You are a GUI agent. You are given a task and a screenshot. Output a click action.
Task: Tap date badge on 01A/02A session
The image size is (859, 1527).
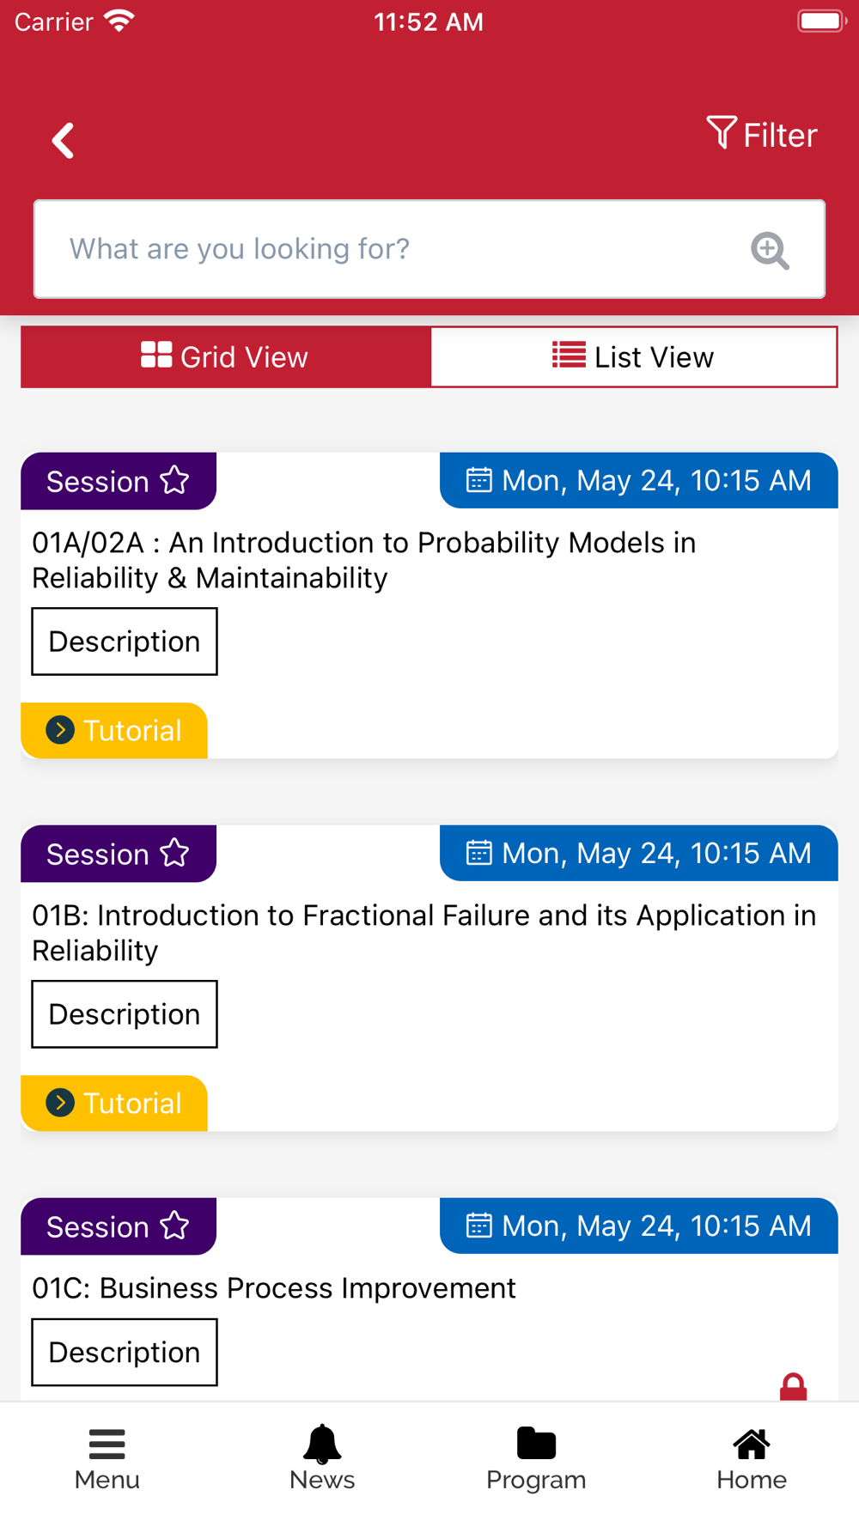[638, 481]
